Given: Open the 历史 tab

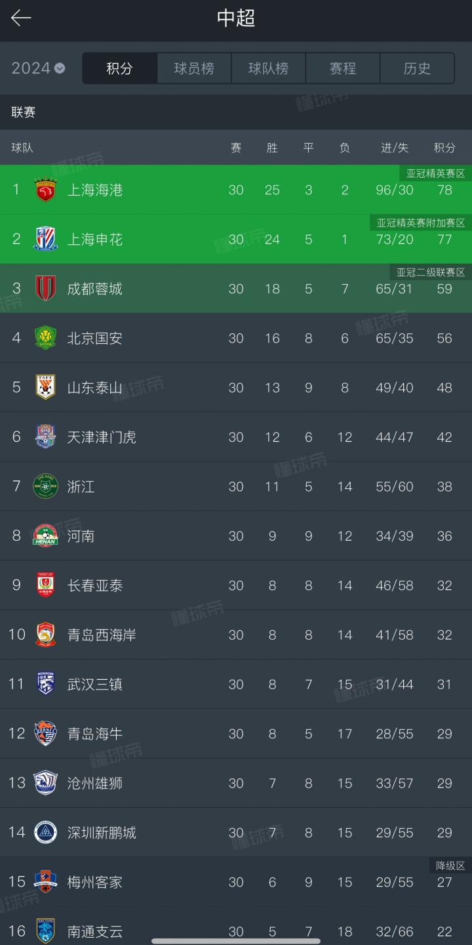Looking at the screenshot, I should click(417, 68).
